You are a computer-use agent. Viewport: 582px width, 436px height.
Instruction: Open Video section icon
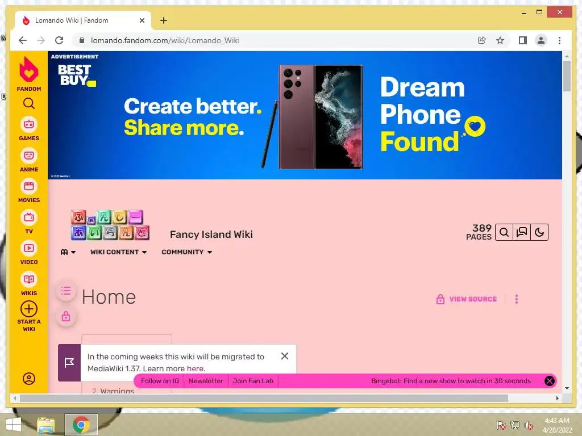(x=29, y=248)
